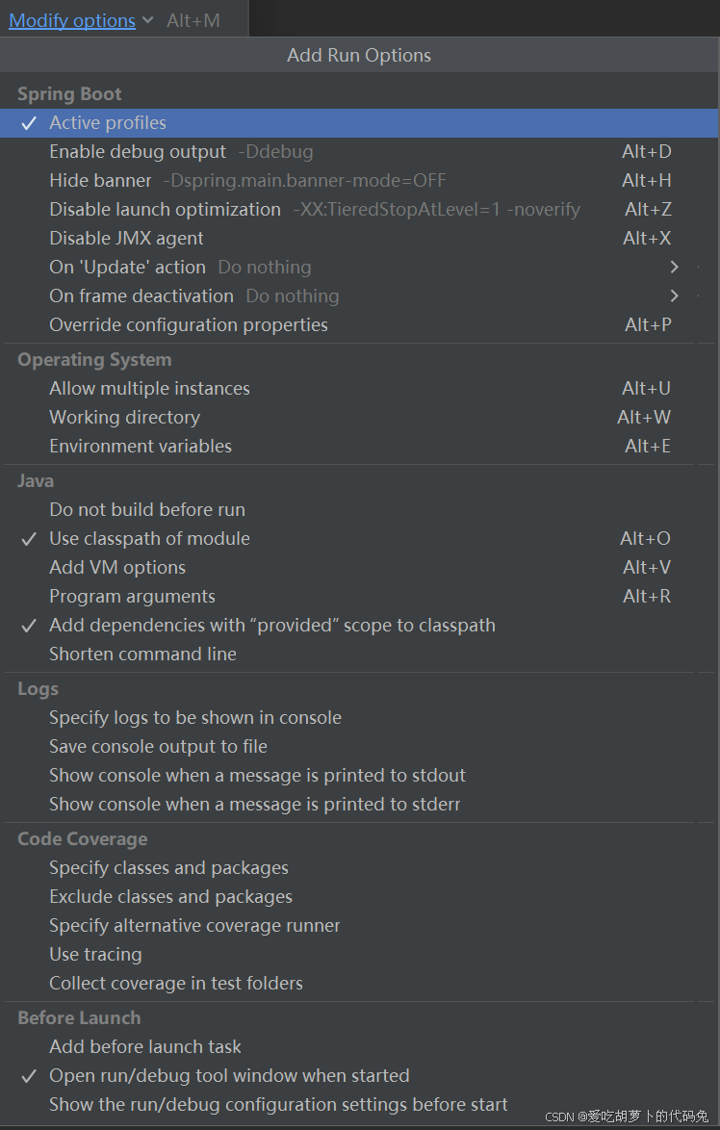The width and height of the screenshot is (720, 1130).
Task: Expand the On frame deactivation submenu
Action: pyautogui.click(x=141, y=295)
